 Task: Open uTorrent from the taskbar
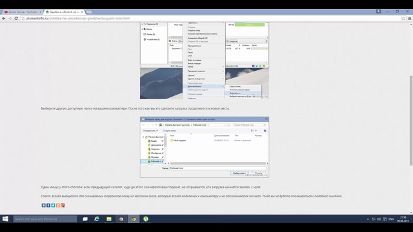(146, 219)
